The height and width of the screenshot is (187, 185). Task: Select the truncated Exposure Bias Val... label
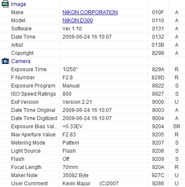coord(34,127)
